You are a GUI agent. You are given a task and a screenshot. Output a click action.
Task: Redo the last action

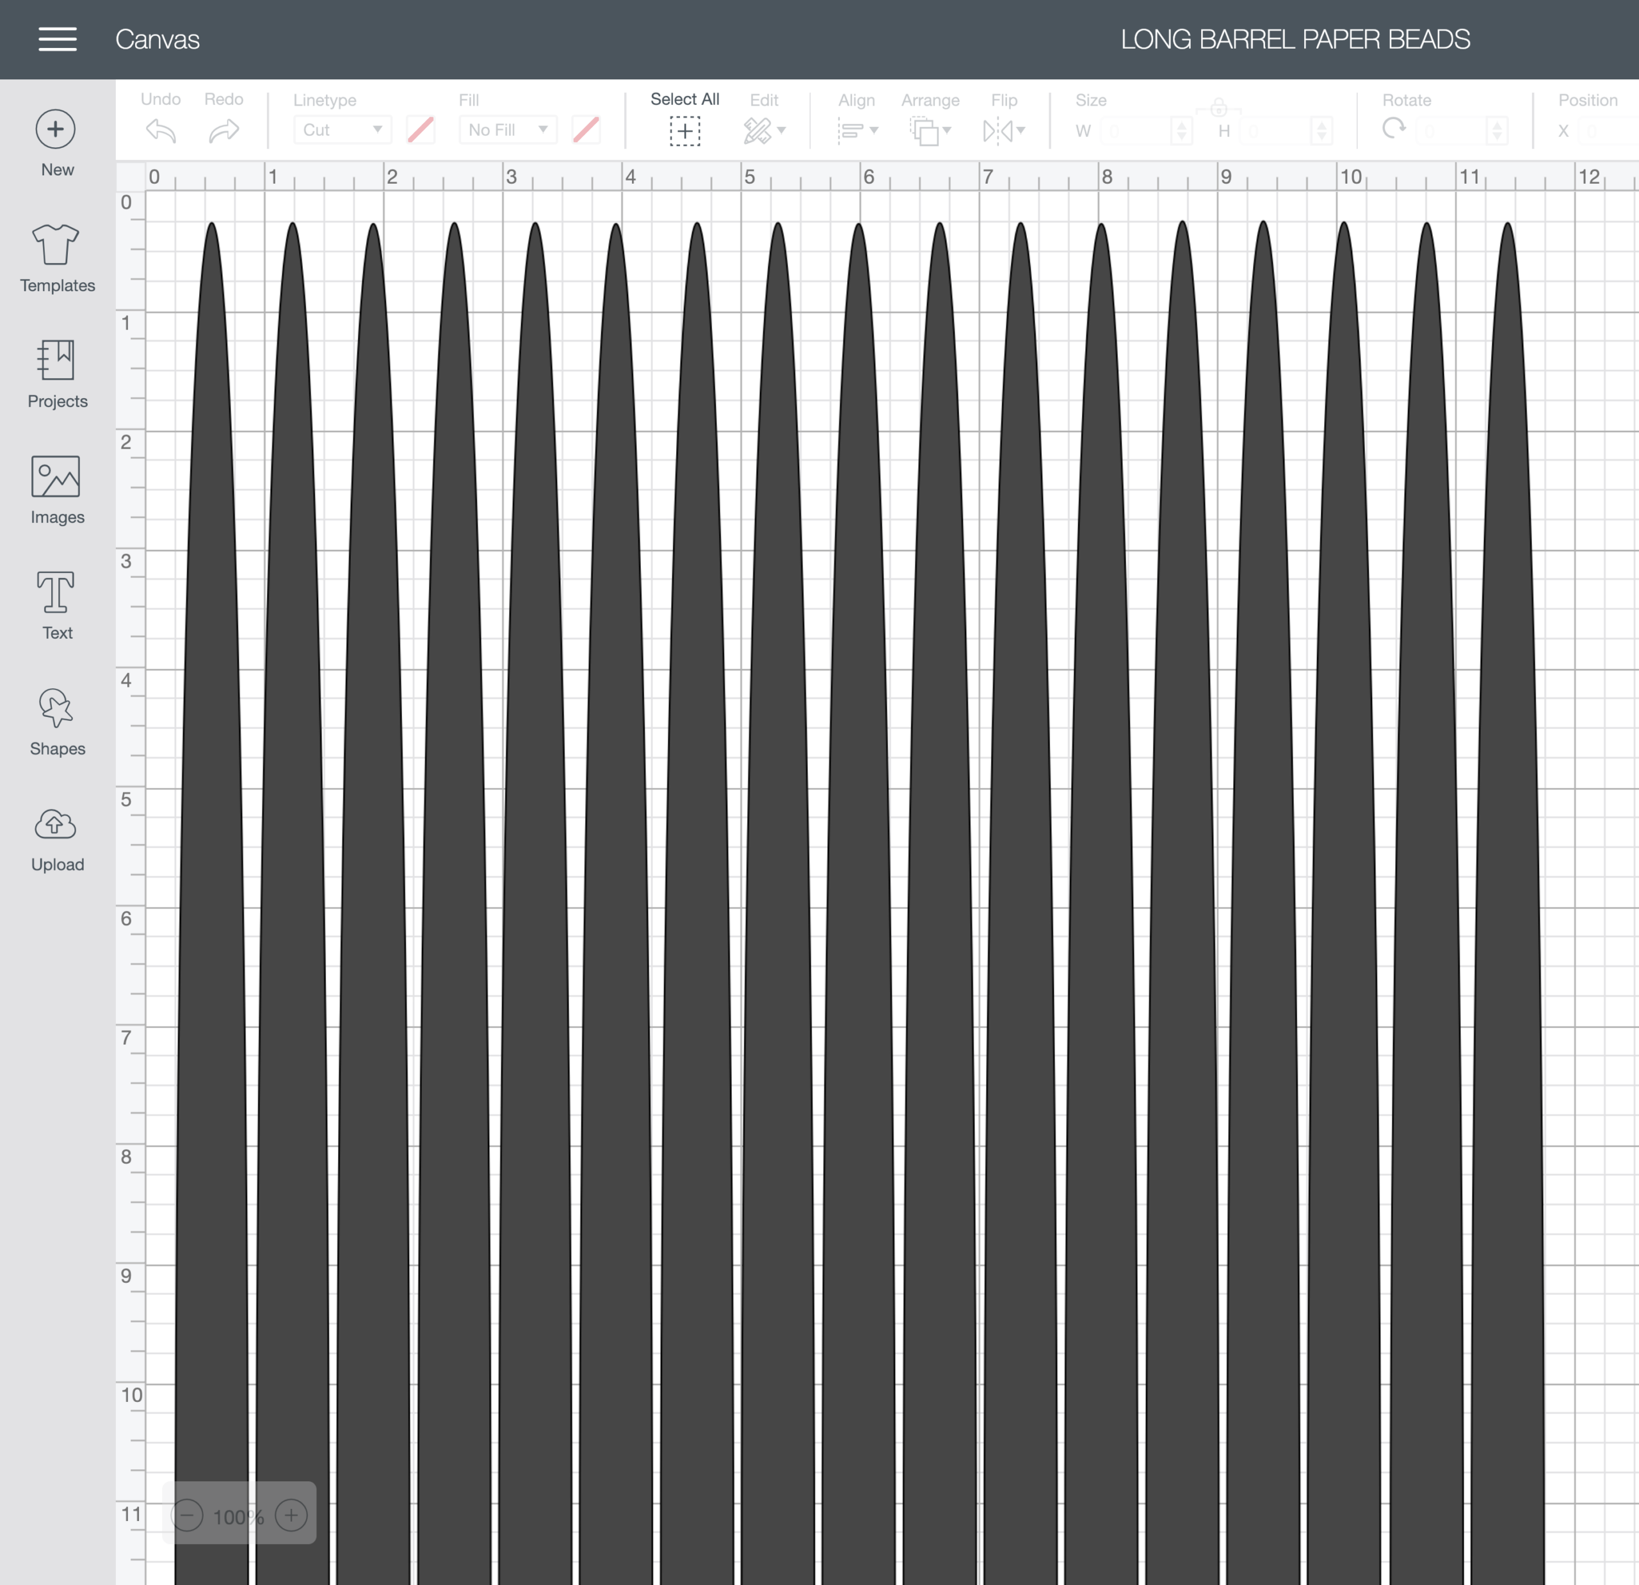pyautogui.click(x=223, y=131)
